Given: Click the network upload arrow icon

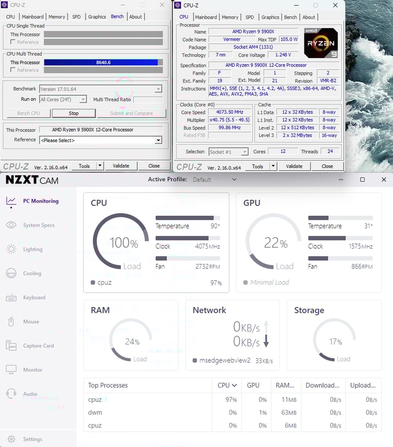Looking at the screenshot, I should pos(266,327).
